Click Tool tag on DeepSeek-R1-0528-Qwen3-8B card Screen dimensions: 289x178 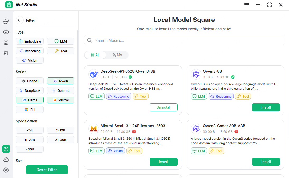[141, 96]
